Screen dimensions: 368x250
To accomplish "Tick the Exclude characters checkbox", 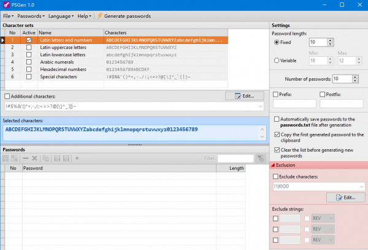I will 276,176.
